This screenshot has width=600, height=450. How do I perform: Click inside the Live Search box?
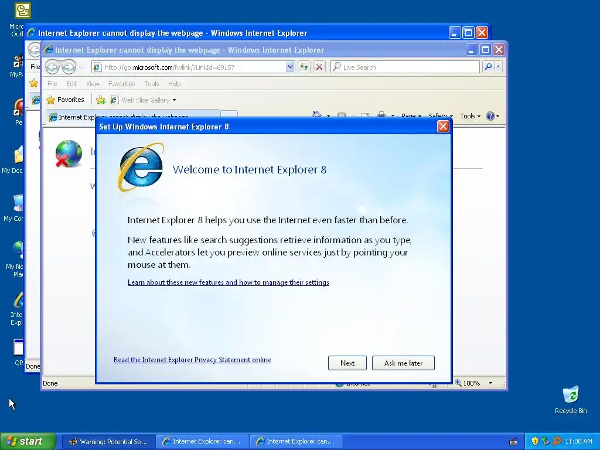[x=405, y=67]
